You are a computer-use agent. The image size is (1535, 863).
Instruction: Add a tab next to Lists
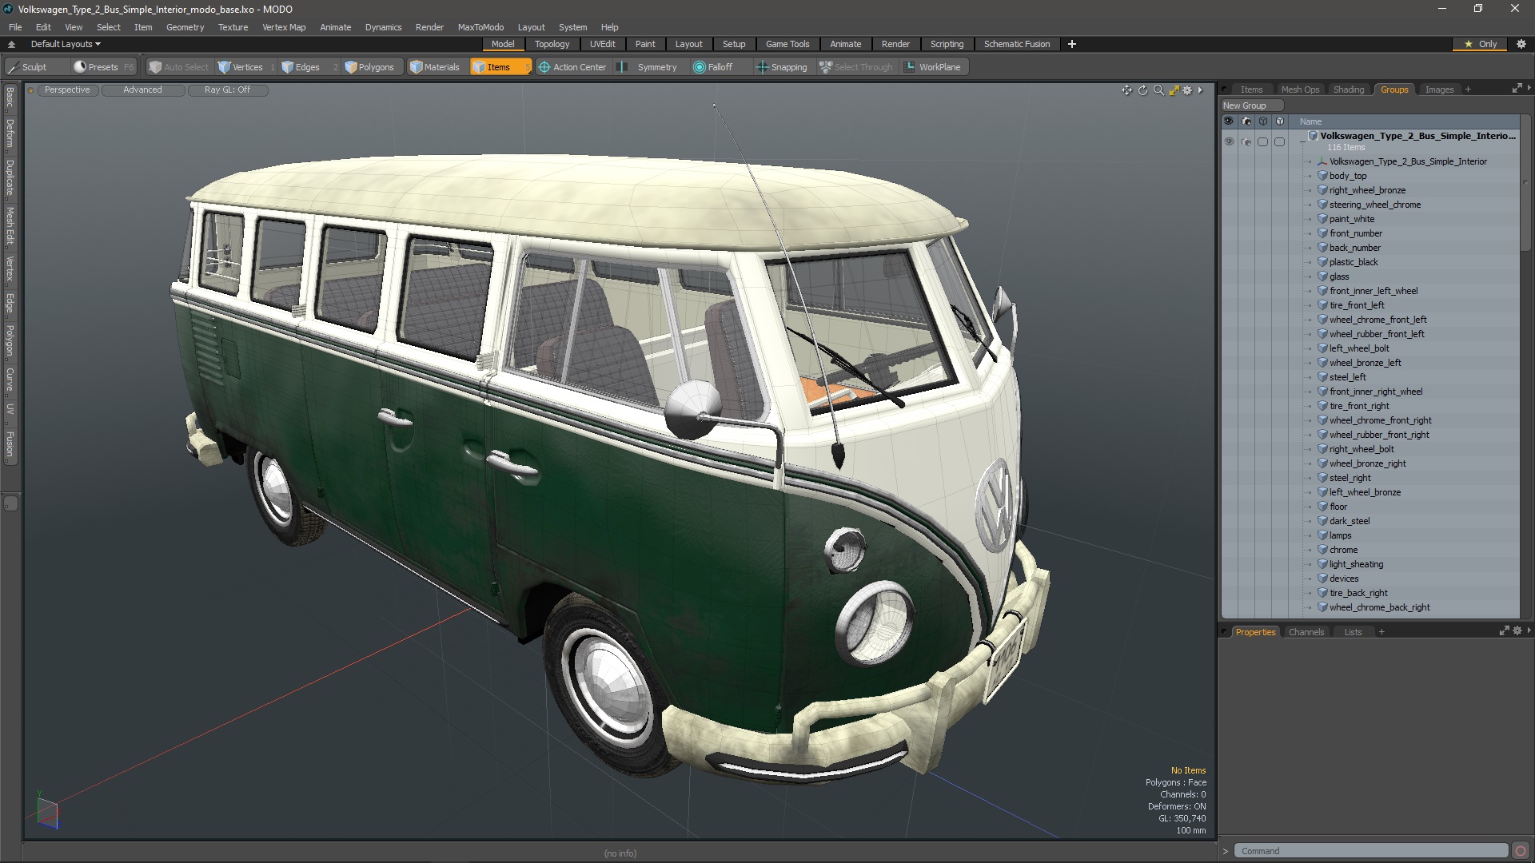[x=1381, y=632]
